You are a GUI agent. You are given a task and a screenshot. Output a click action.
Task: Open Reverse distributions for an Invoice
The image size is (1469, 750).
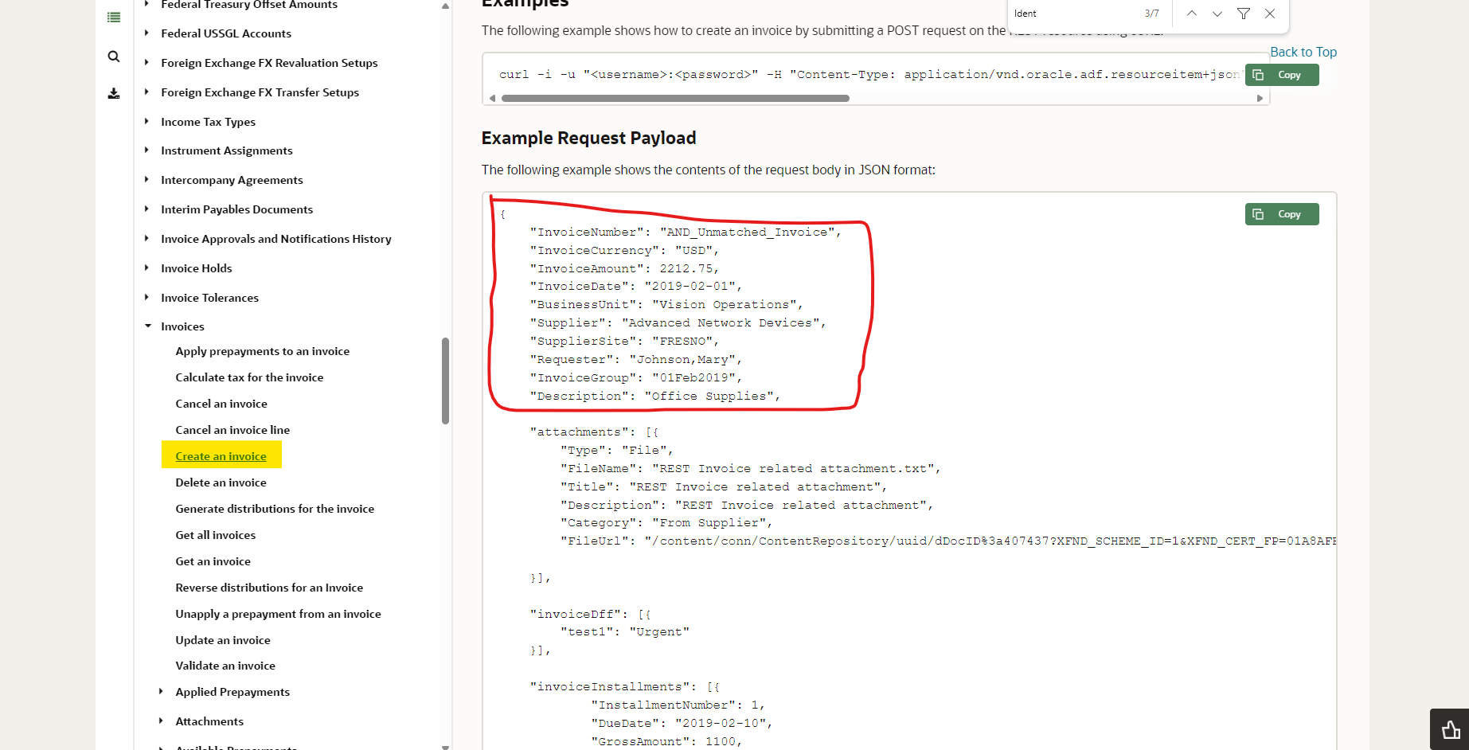coord(269,588)
